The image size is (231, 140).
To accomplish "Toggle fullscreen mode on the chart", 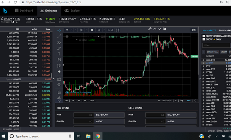I will (x=118, y=30).
